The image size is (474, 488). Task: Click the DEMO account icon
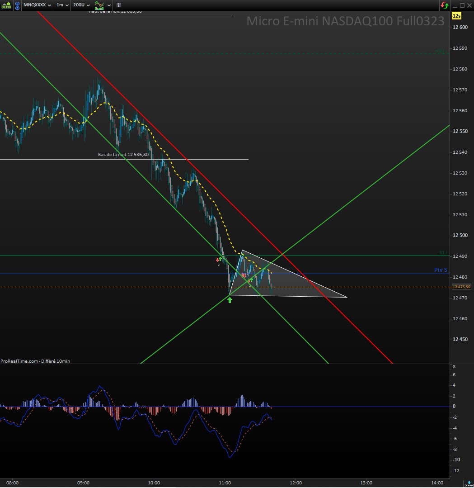[x=6, y=5]
